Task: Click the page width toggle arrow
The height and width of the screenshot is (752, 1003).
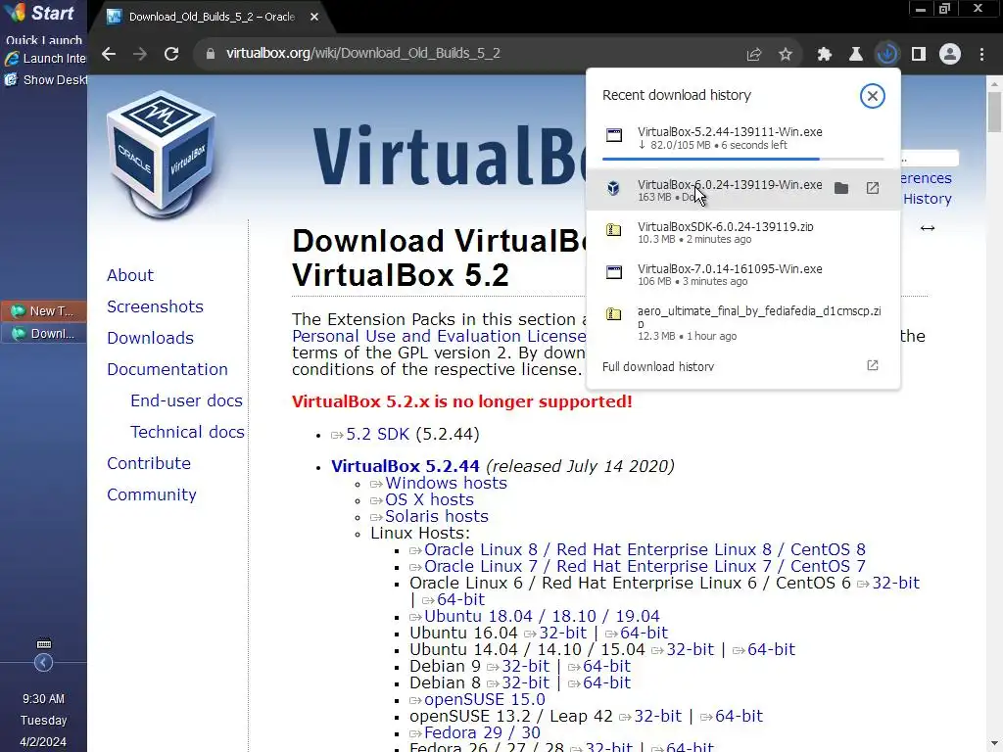Action: coord(928,228)
